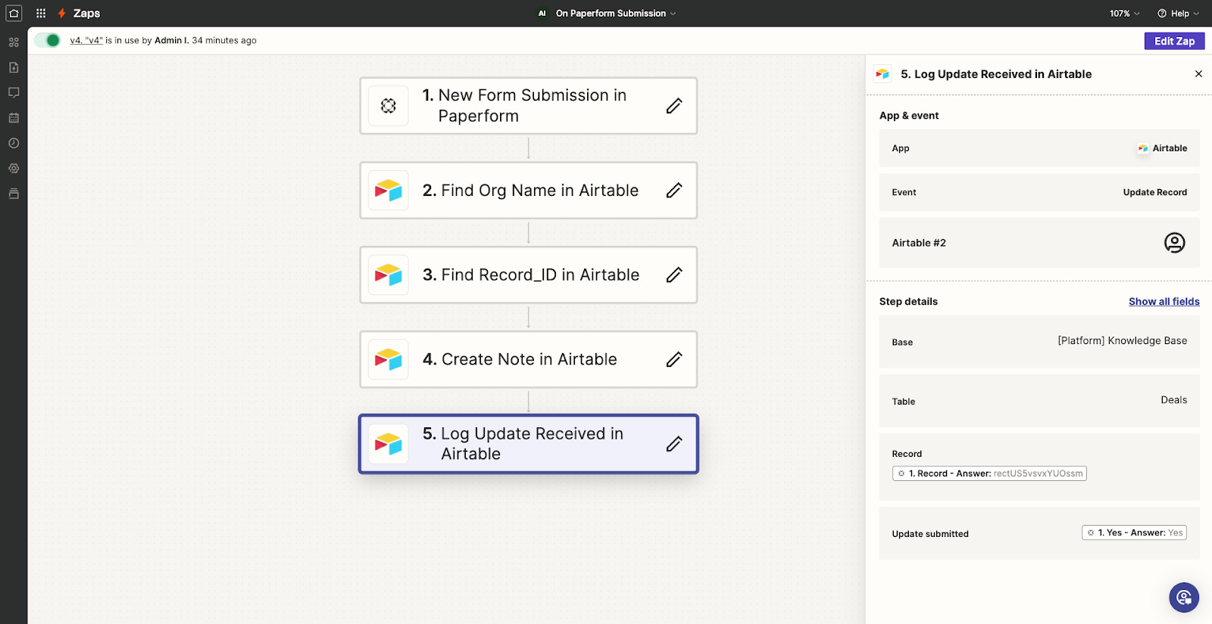Toggle the Zap on/off switch

47,41
